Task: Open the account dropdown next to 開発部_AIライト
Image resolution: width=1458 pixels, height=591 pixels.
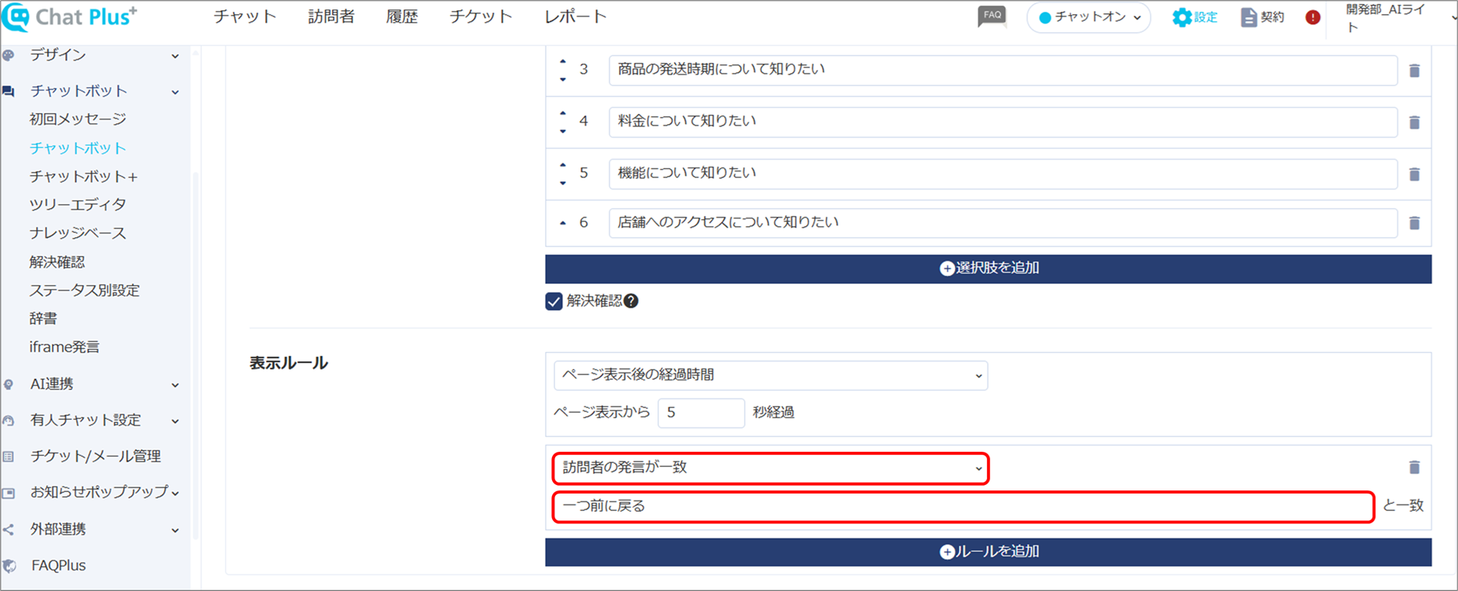Action: click(x=1453, y=17)
